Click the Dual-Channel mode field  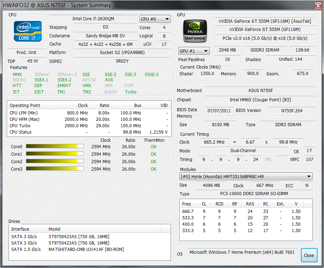click(x=243, y=151)
